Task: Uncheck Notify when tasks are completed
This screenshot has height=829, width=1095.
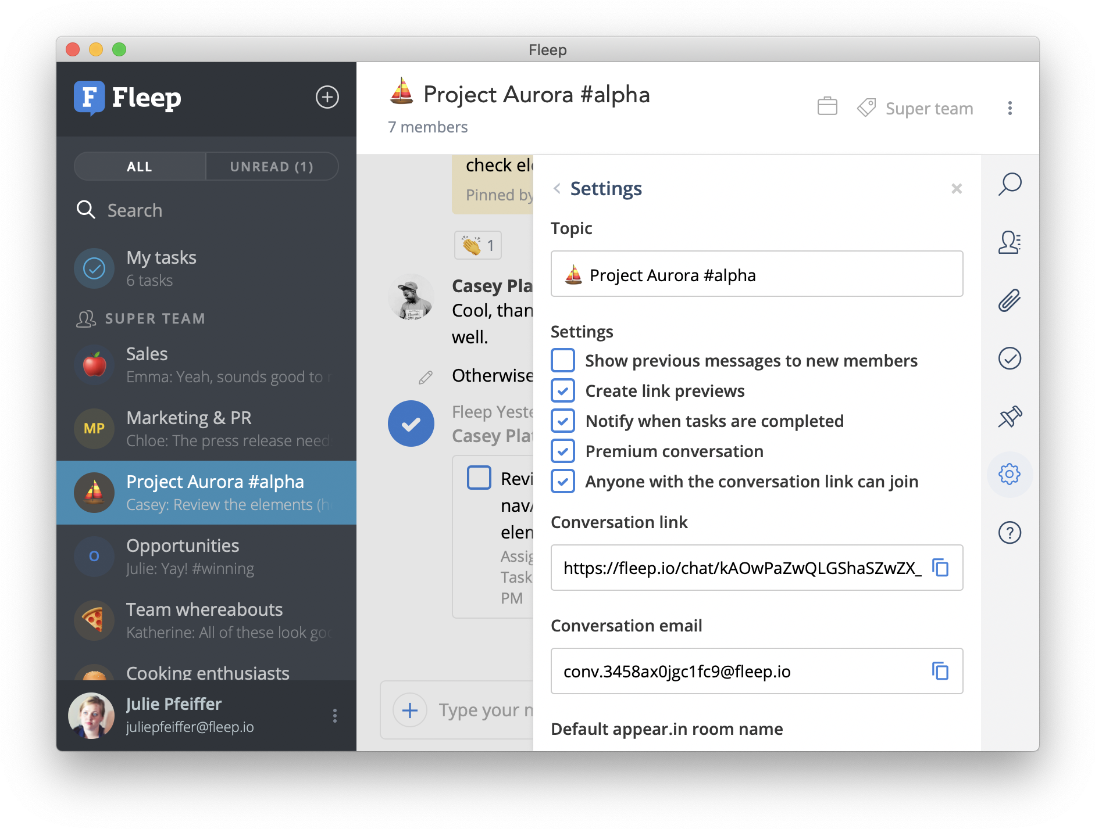Action: [562, 421]
